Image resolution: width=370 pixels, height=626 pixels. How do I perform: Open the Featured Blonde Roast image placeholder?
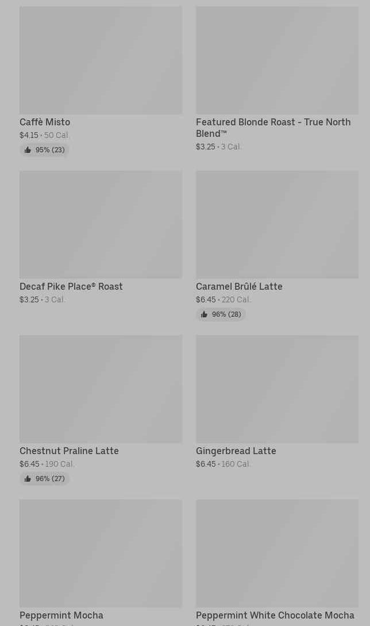(x=277, y=60)
